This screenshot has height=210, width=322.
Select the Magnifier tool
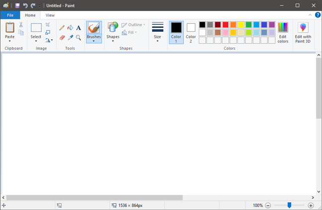(79, 37)
